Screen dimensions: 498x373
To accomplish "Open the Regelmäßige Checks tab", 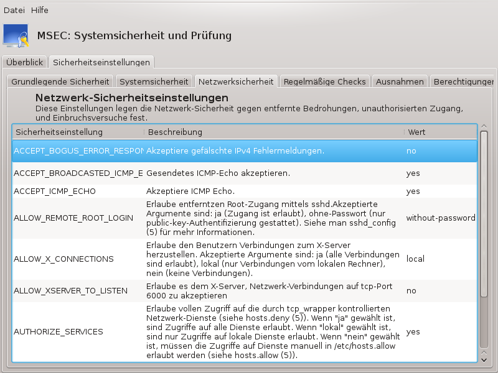I will click(x=324, y=81).
